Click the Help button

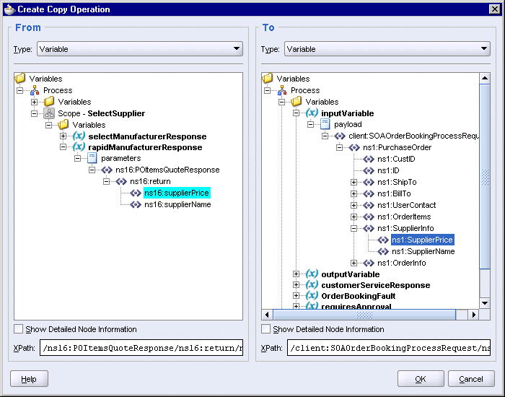point(29,379)
